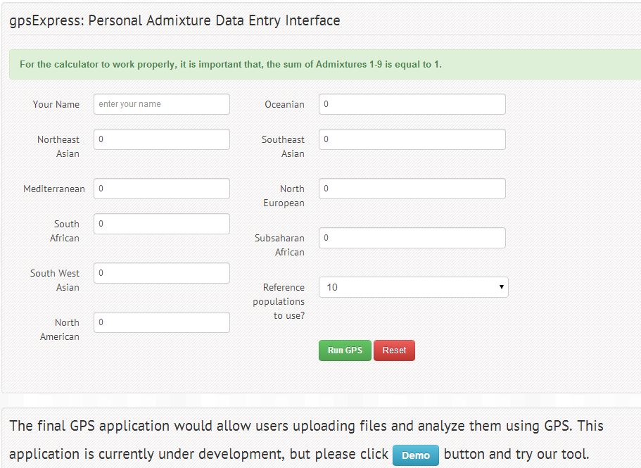Screen dimensions: 641x468
Task: Click the red Reset button
Action: coord(394,350)
